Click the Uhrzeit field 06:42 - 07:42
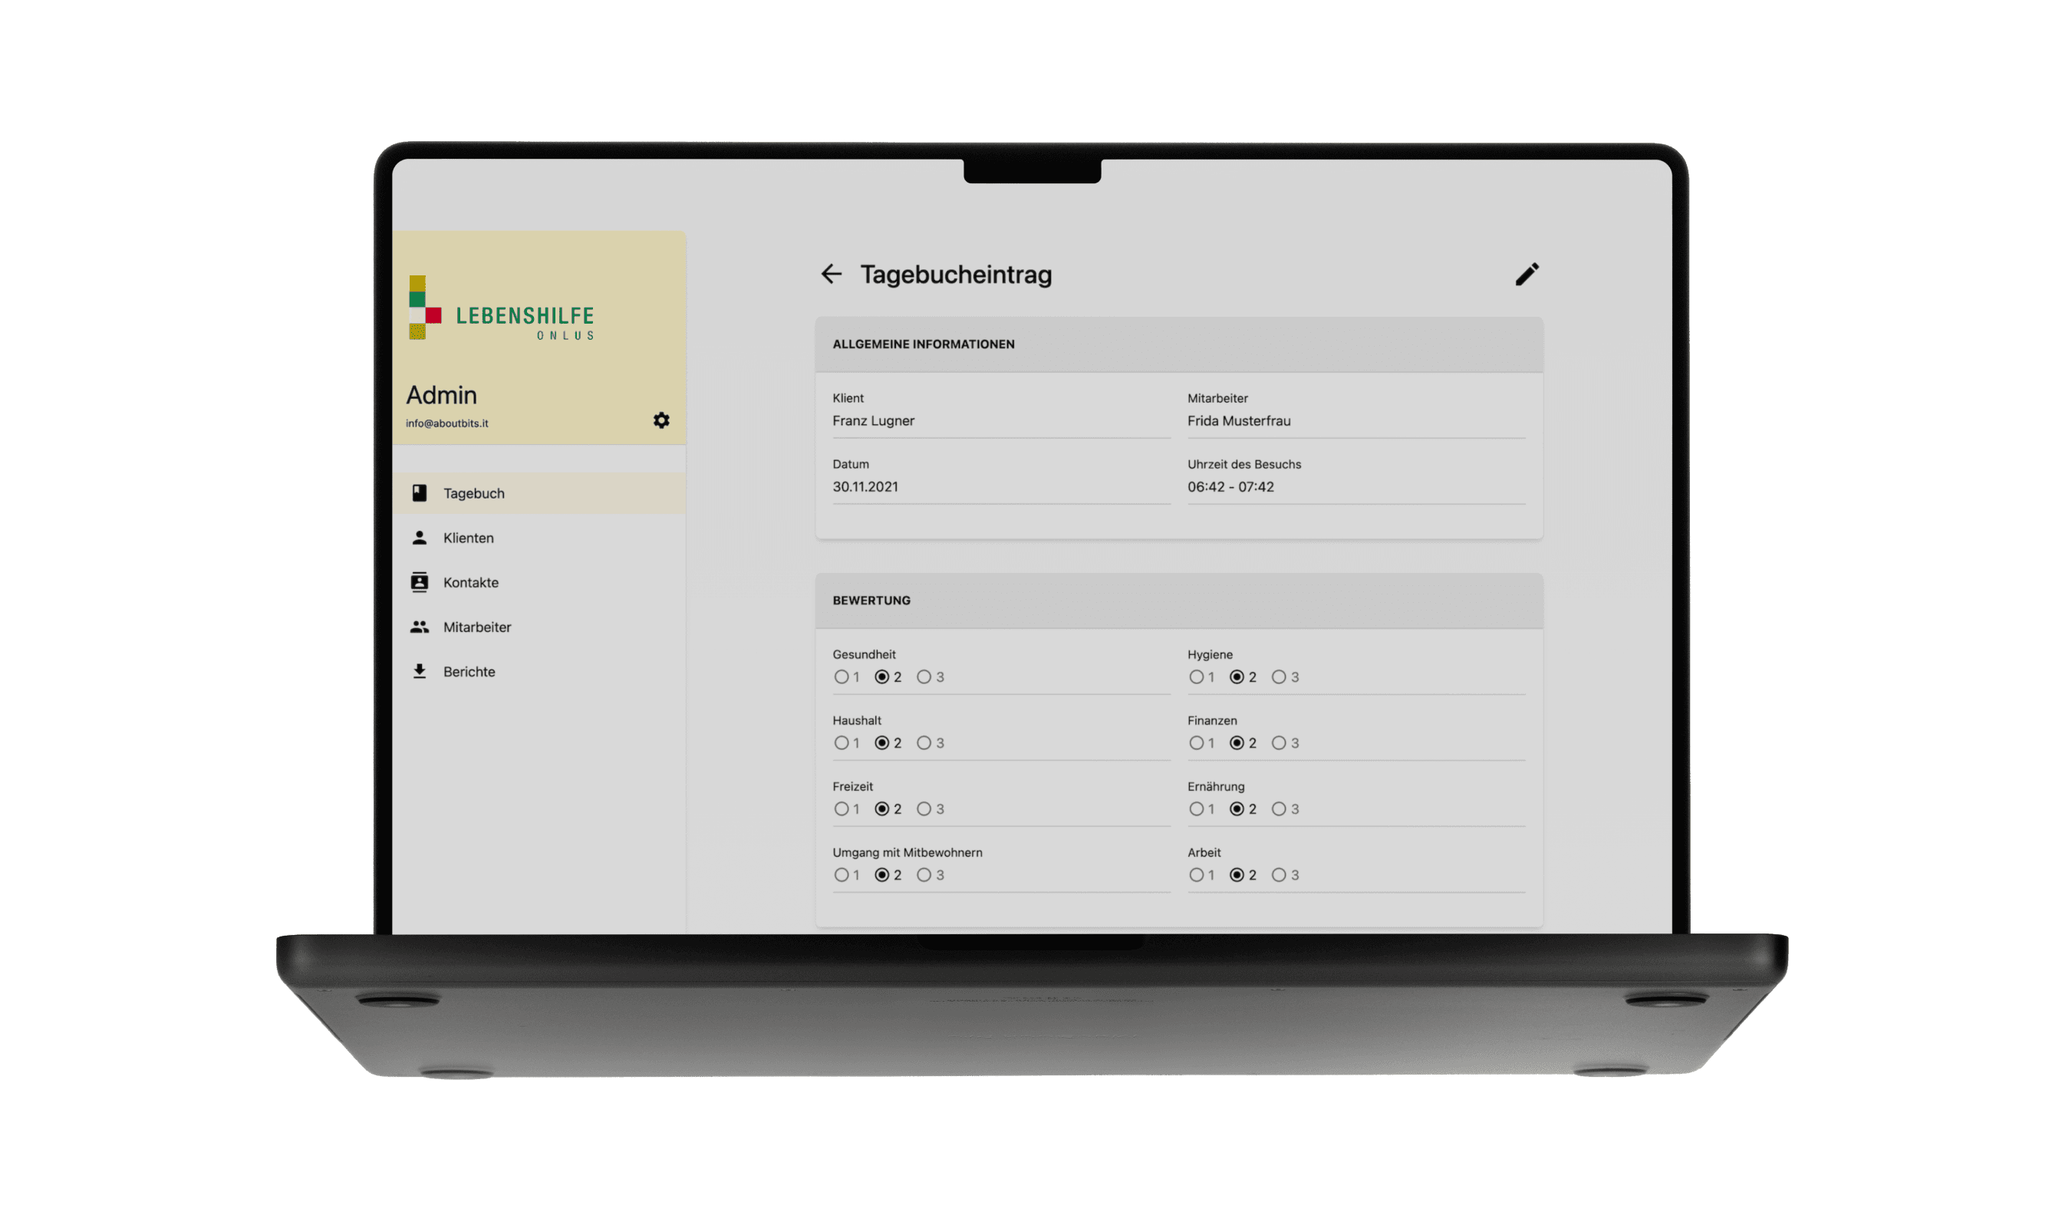Viewport: 2062px width, 1218px height. [1356, 480]
